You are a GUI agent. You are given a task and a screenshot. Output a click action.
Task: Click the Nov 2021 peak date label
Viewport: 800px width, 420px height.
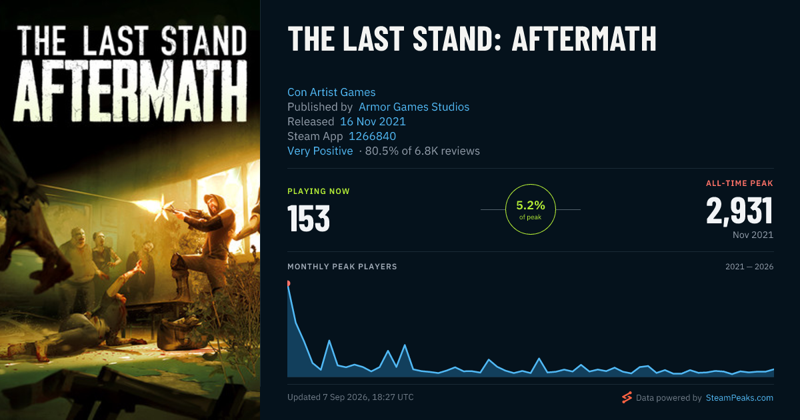(x=753, y=235)
